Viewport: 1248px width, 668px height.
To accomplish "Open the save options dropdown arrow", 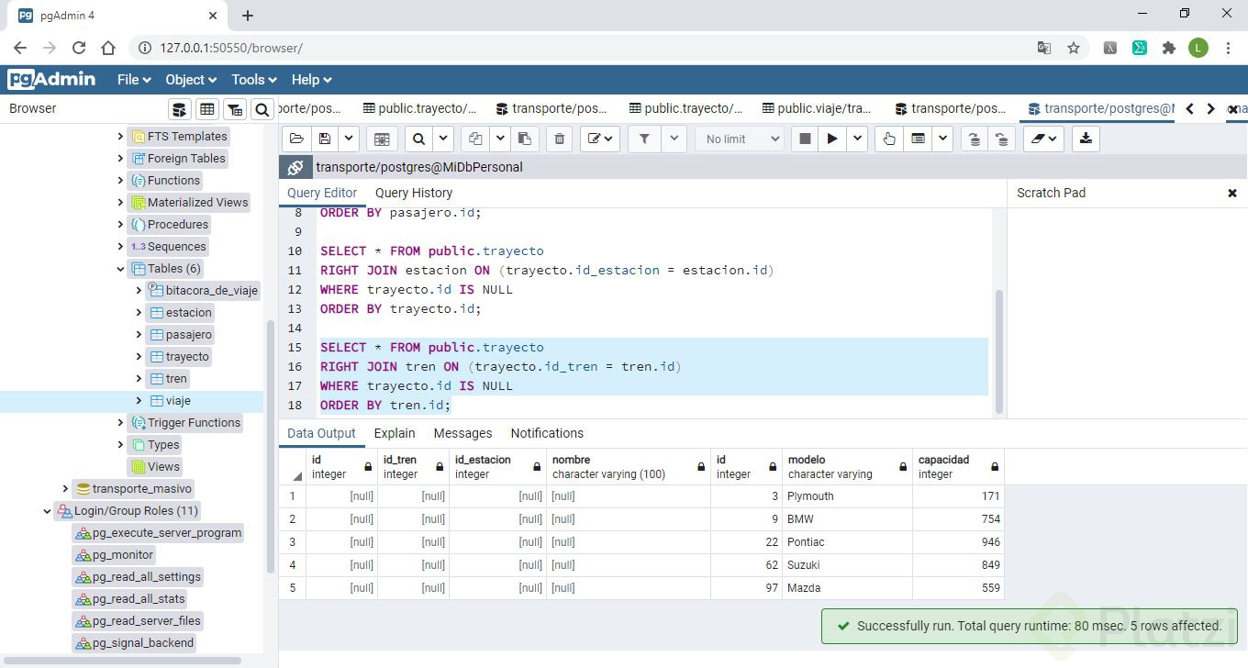I will point(349,139).
